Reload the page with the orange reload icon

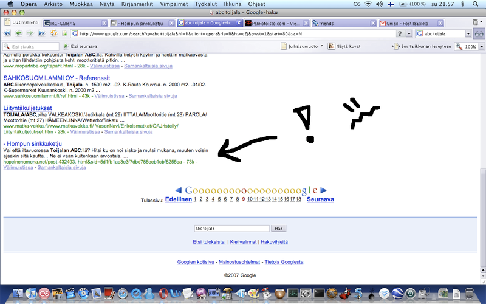pyautogui.click(x=53, y=33)
